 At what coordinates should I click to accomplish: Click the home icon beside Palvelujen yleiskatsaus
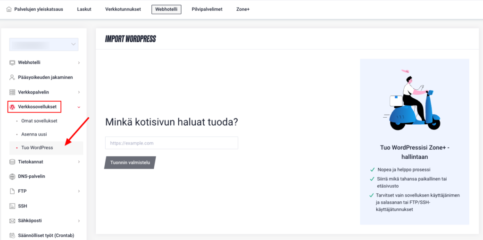click(9, 9)
